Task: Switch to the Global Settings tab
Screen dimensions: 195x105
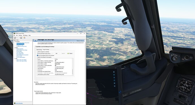Action: coord(39,50)
